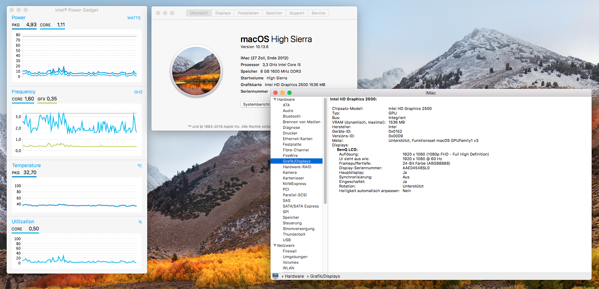The image size is (599, 289).
Task: Select Thunderbolt in the sidebar
Action: pyautogui.click(x=294, y=234)
